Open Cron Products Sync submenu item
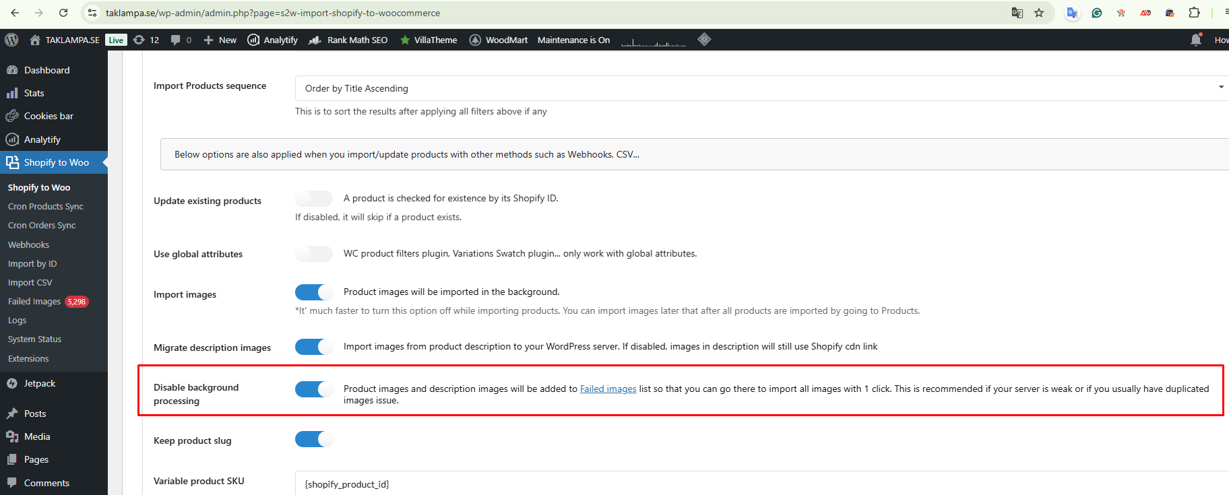Viewport: 1229px width, 495px height. [x=46, y=207]
